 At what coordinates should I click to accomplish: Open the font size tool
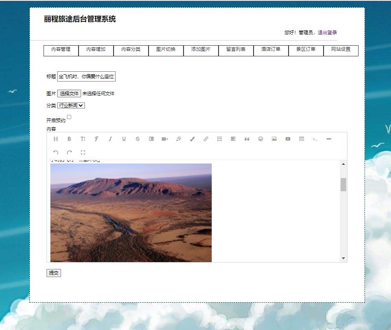coord(83,139)
